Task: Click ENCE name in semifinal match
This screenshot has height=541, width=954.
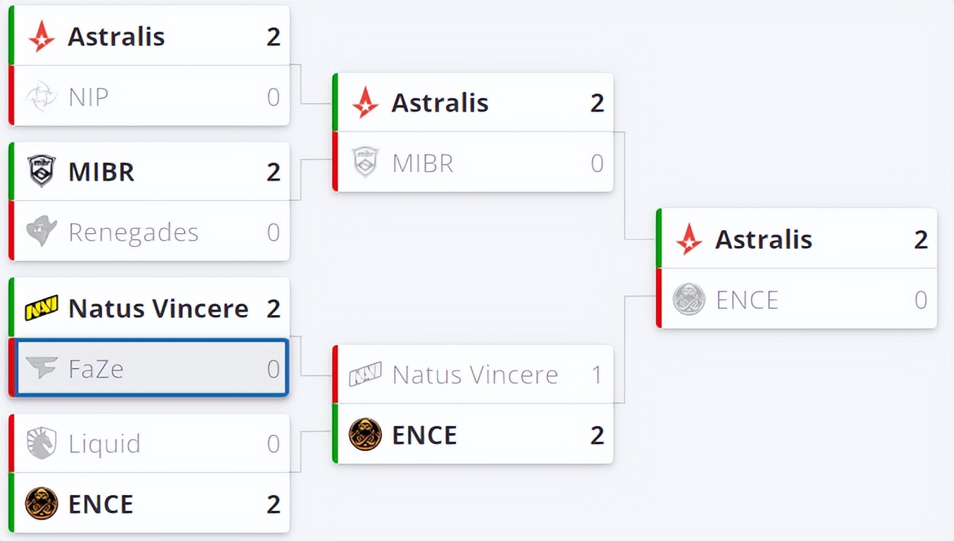Action: pos(424,435)
